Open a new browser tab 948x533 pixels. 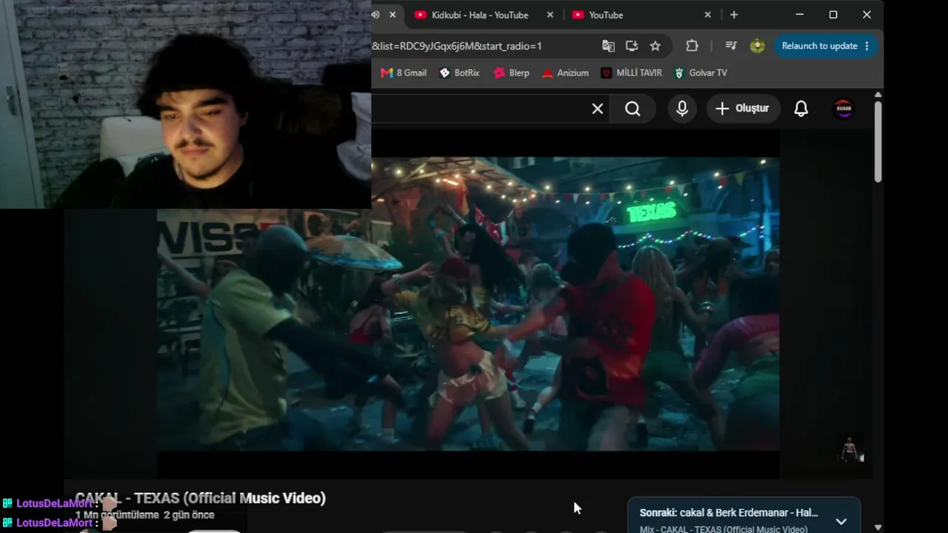point(734,15)
